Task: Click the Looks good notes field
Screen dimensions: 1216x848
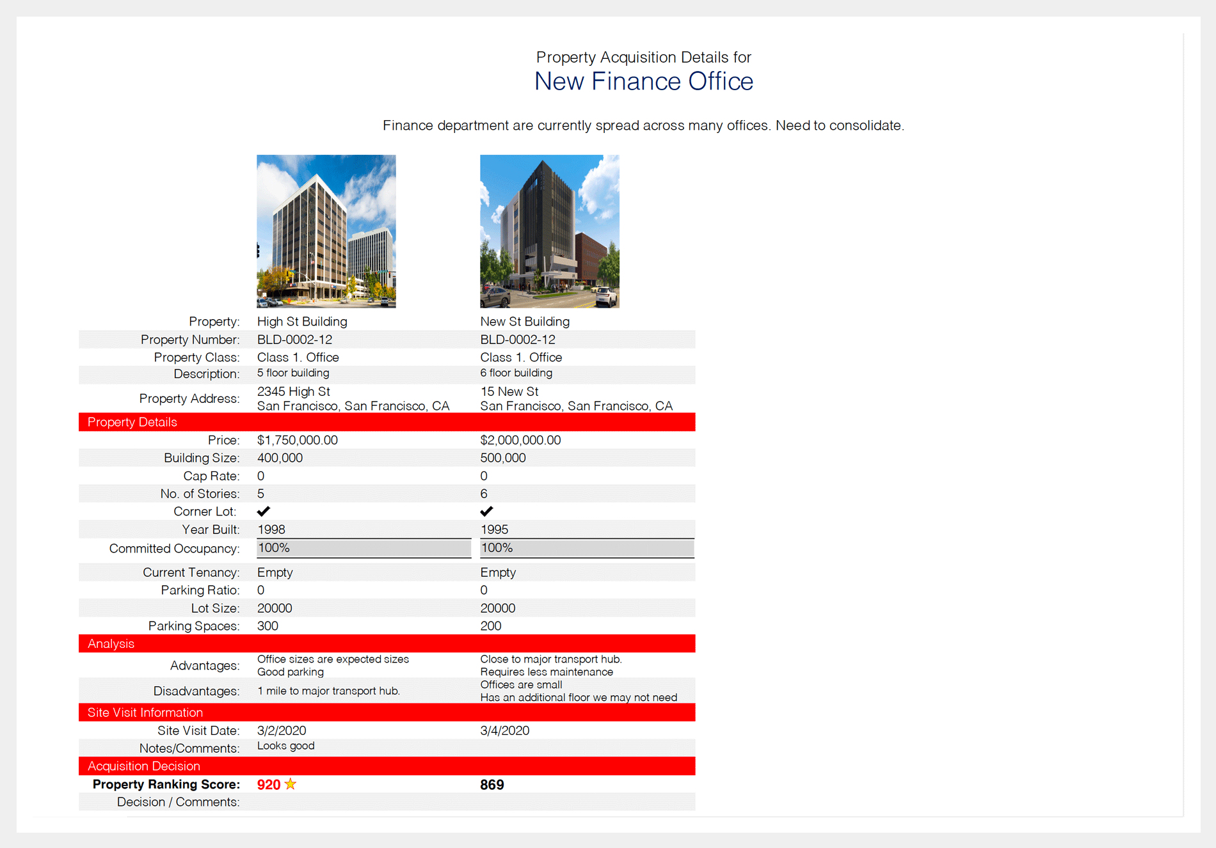Action: pyautogui.click(x=286, y=746)
